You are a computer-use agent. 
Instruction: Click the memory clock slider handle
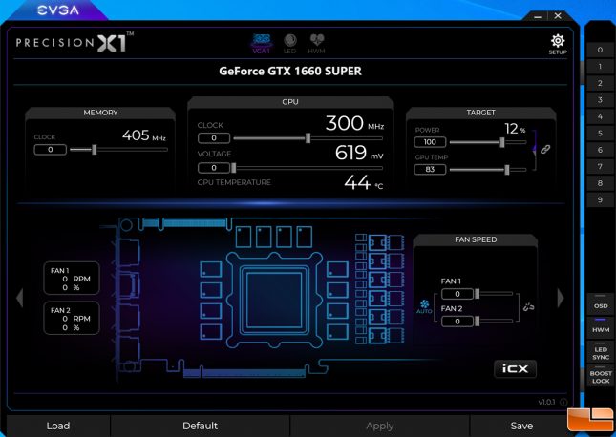pos(95,150)
